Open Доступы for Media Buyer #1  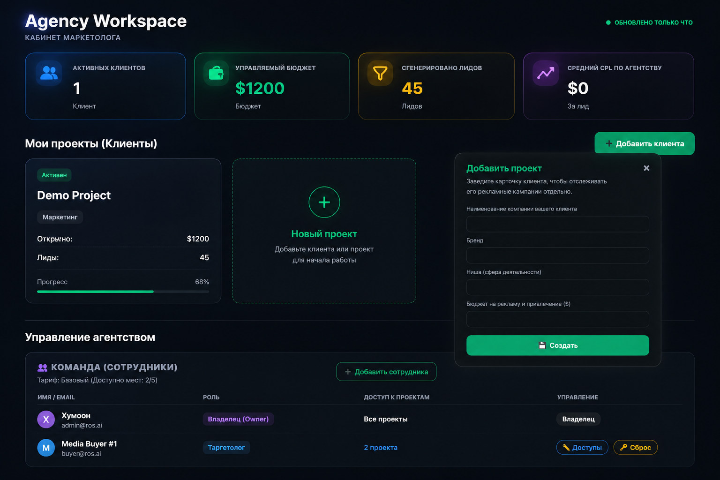582,448
